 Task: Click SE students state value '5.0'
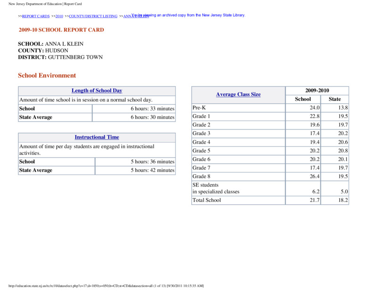pyautogui.click(x=344, y=192)
